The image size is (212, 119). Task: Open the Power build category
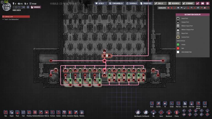pyautogui.click(x=17, y=113)
